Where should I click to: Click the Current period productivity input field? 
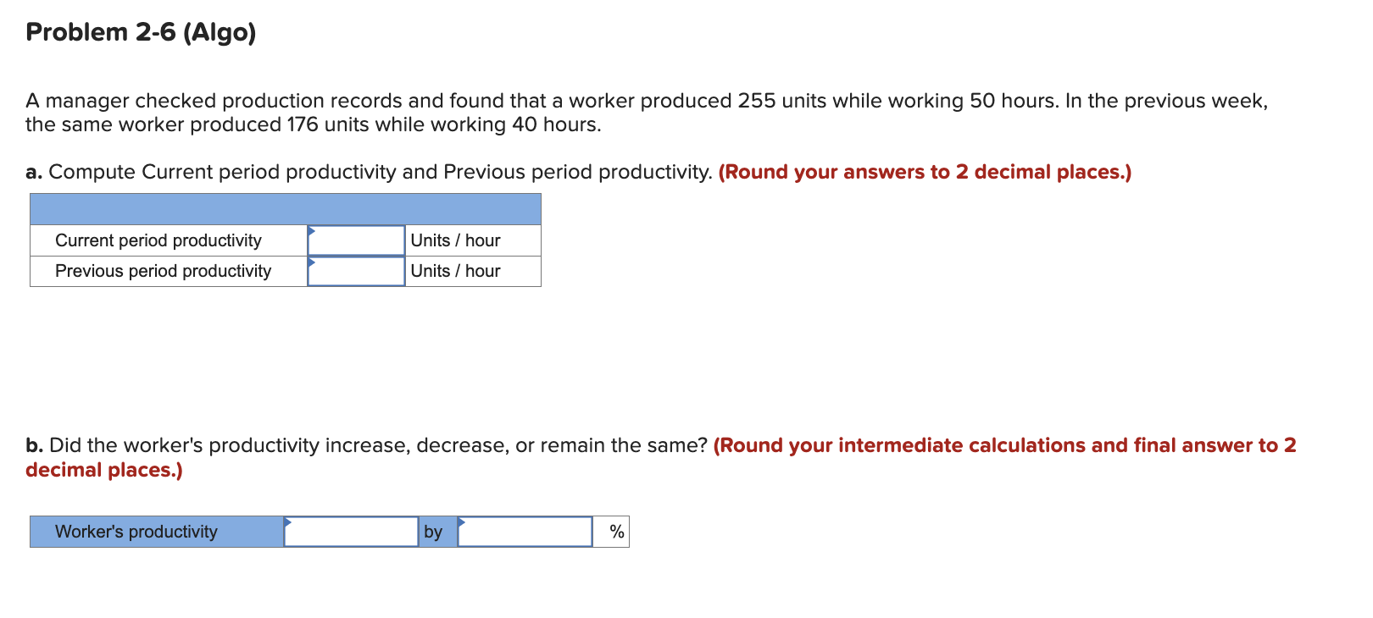click(356, 240)
